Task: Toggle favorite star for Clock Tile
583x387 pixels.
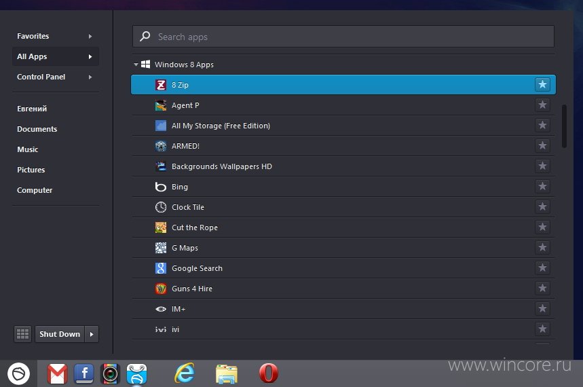Action: pos(542,206)
